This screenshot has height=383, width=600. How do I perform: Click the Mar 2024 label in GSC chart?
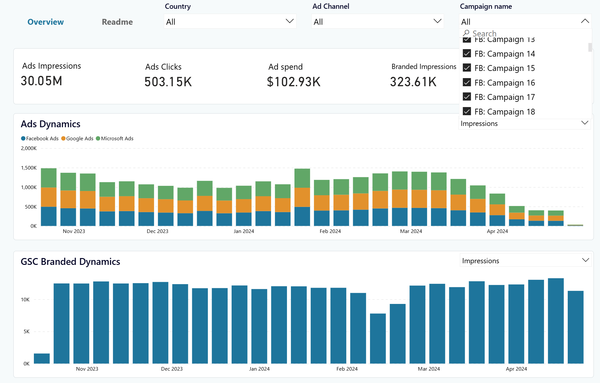429,369
